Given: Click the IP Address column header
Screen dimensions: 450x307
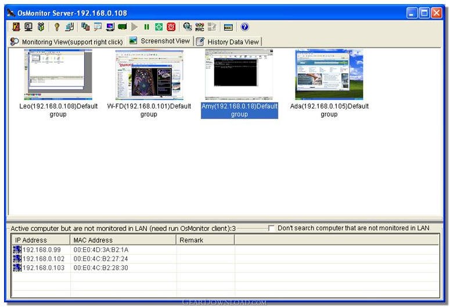Looking at the screenshot, I should [x=41, y=240].
